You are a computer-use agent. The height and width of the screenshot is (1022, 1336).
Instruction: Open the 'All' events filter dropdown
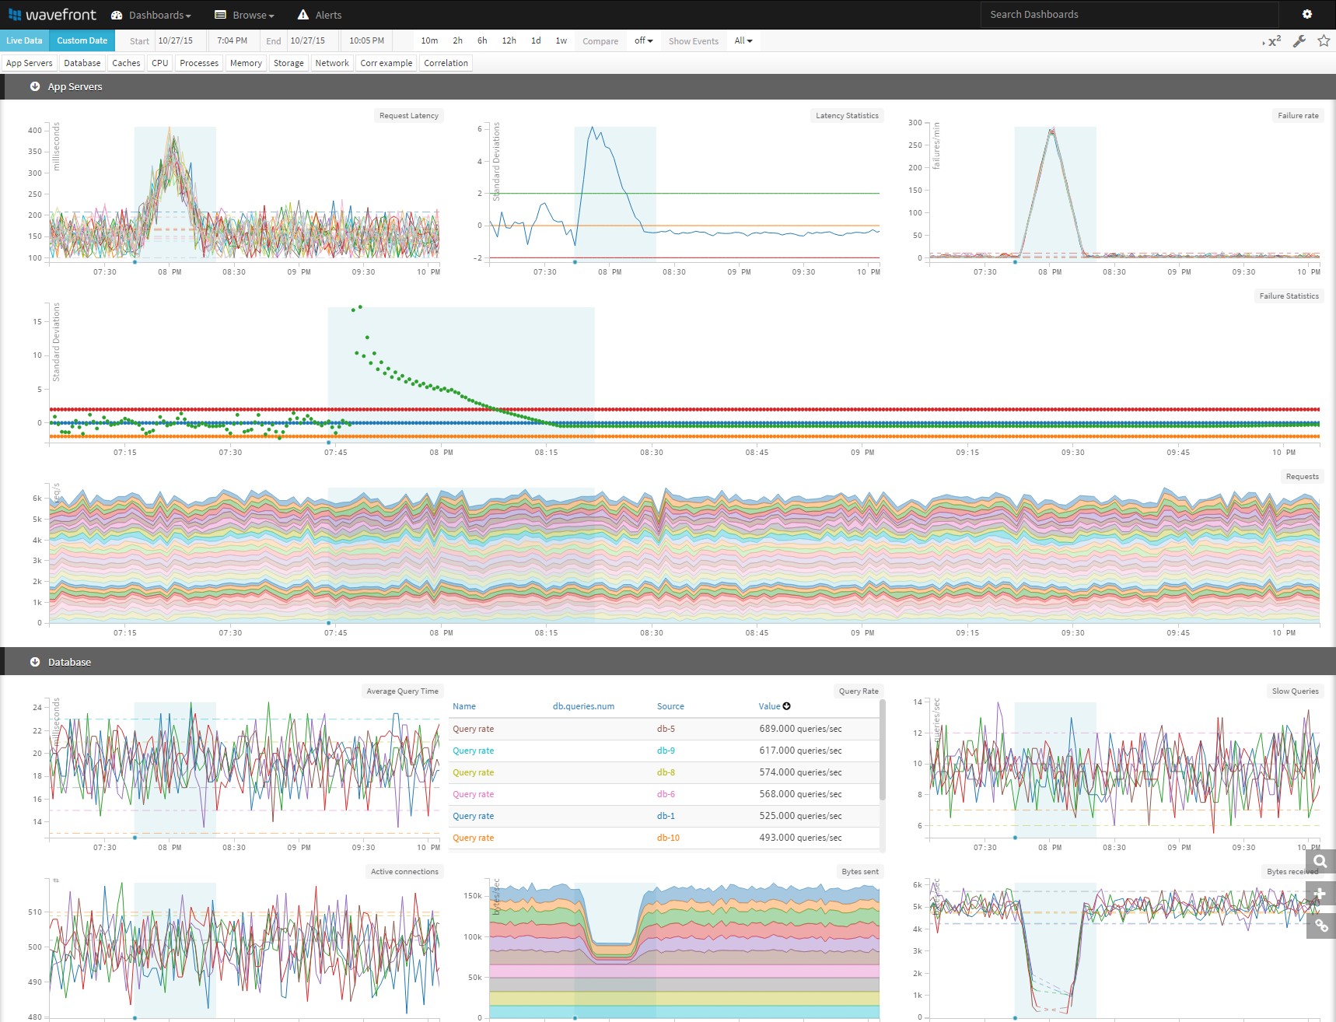pyautogui.click(x=743, y=40)
